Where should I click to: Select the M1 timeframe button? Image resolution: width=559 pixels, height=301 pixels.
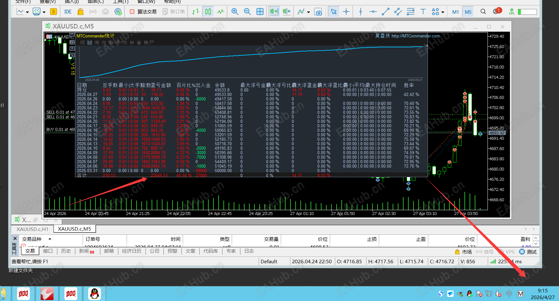click(x=455, y=12)
